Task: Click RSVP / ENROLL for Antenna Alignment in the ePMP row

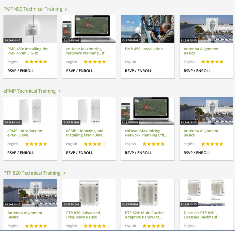Action: pos(197,153)
